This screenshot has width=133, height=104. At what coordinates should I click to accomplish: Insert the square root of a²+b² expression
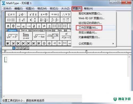coord(12,36)
